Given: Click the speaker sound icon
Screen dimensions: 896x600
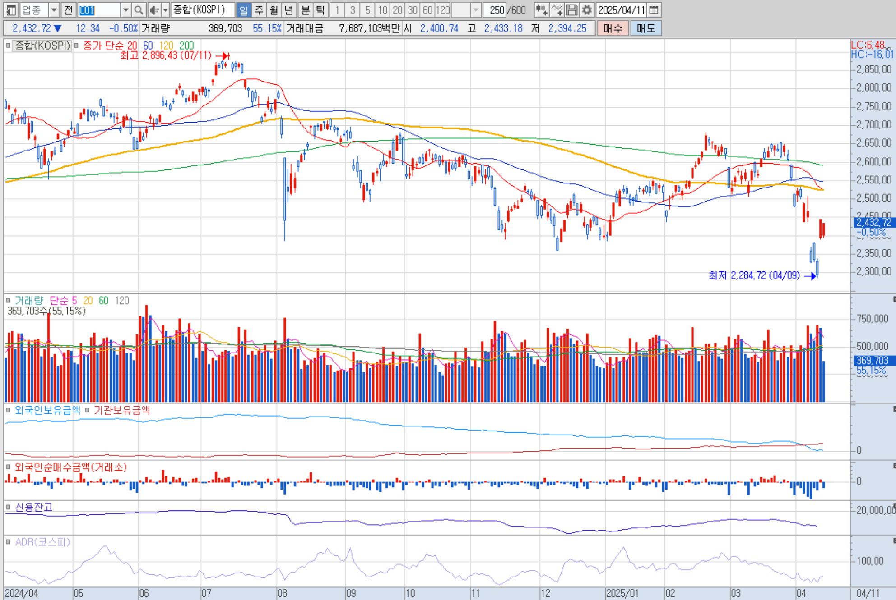Looking at the screenshot, I should 154,10.
